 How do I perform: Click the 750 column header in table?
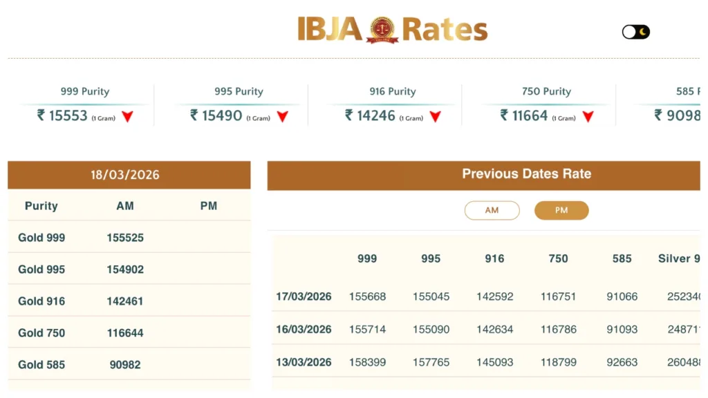[x=558, y=258]
